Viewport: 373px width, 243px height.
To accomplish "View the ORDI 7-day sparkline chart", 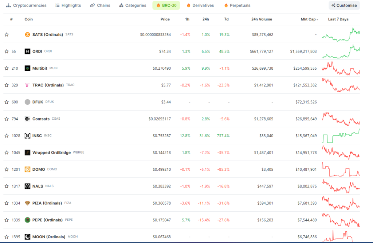I will 341,51.
